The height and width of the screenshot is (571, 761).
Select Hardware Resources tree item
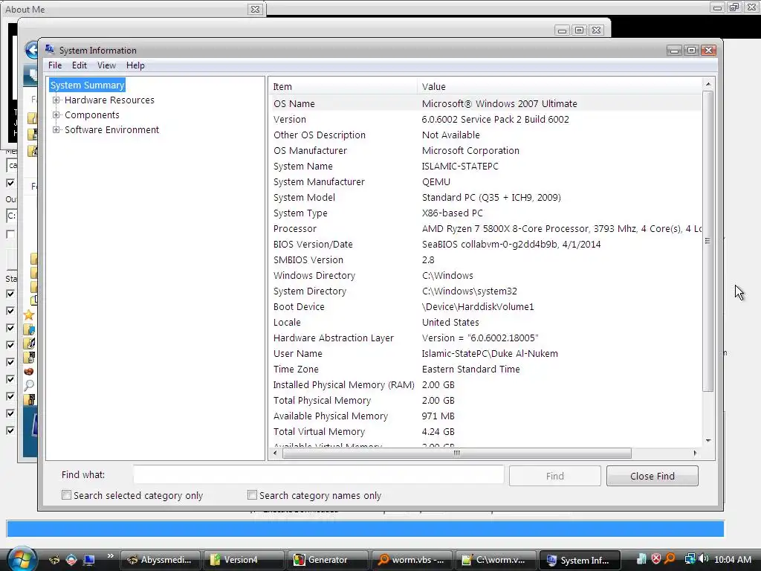click(x=109, y=100)
